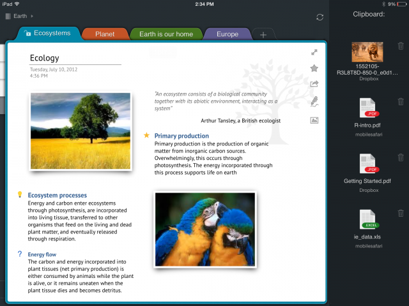The width and height of the screenshot is (409, 306).
Task: Expand note to full screen
Action: (x=314, y=52)
